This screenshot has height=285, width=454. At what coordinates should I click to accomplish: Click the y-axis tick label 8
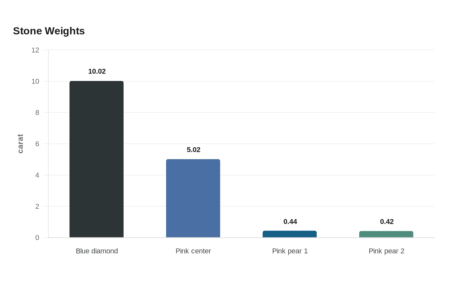coord(37,113)
